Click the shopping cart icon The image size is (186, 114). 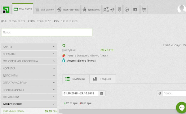(x=144, y=10)
